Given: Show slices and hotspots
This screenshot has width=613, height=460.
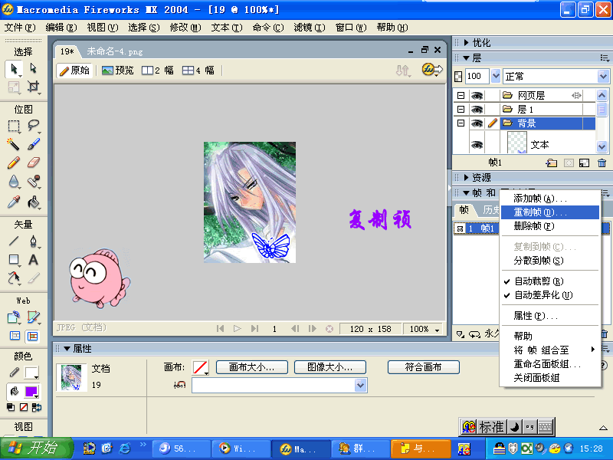Looking at the screenshot, I should (x=33, y=336).
